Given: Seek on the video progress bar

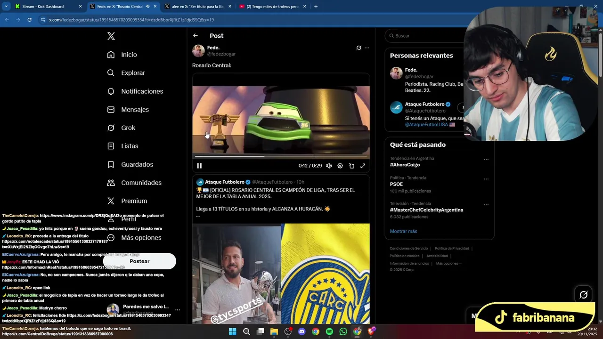Looking at the screenshot, I should (281, 156).
